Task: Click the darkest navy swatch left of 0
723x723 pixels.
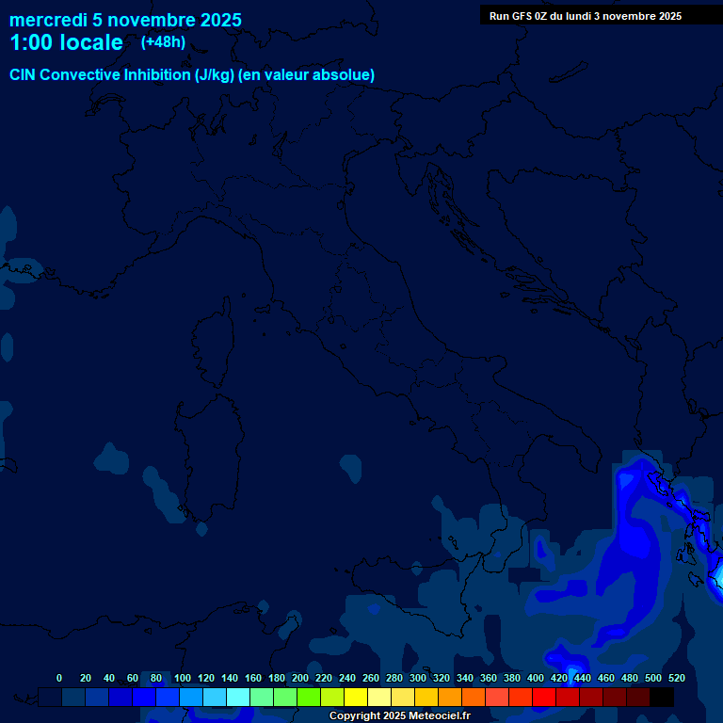Action: point(50,697)
